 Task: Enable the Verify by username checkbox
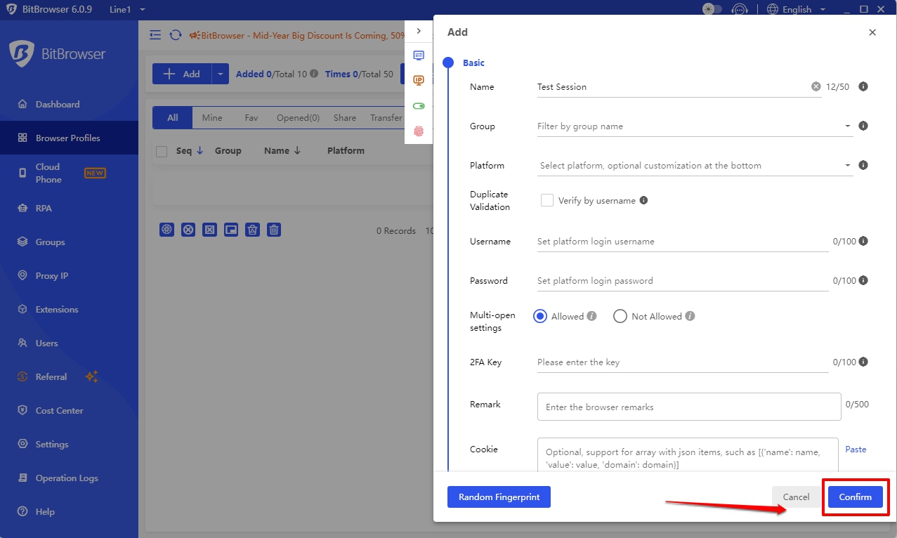[x=547, y=200]
